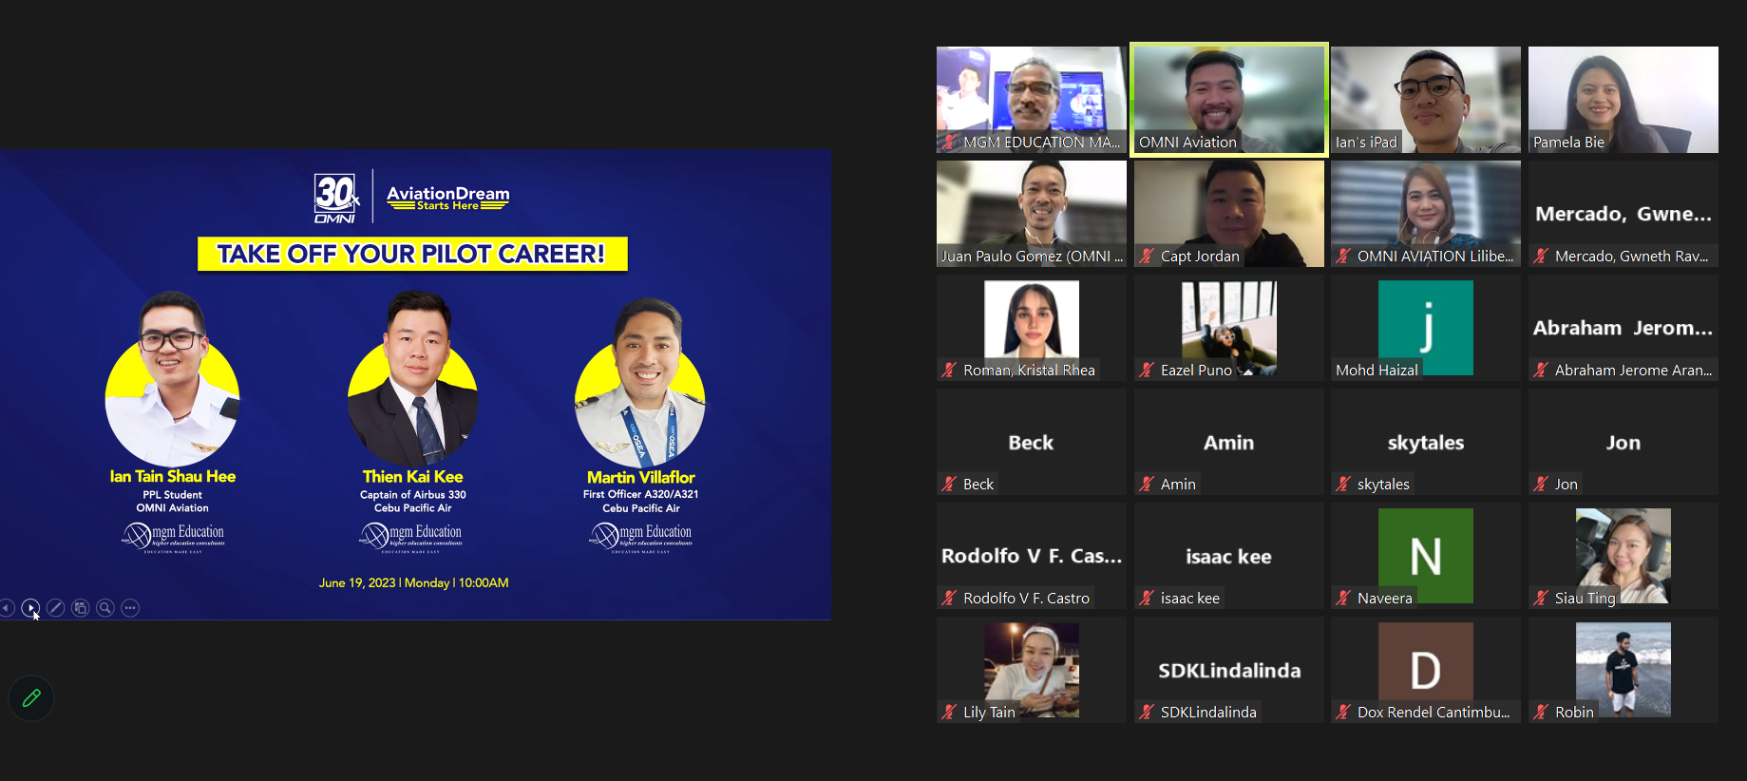Click 'Thien Kai Kee' speaker name
1747x781 pixels.
(x=412, y=477)
